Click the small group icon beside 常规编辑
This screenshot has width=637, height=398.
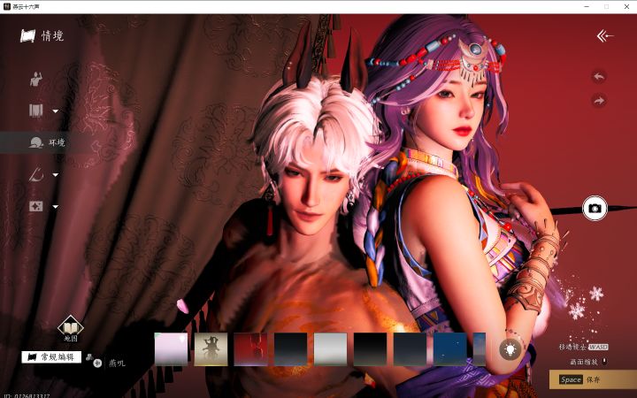click(89, 357)
